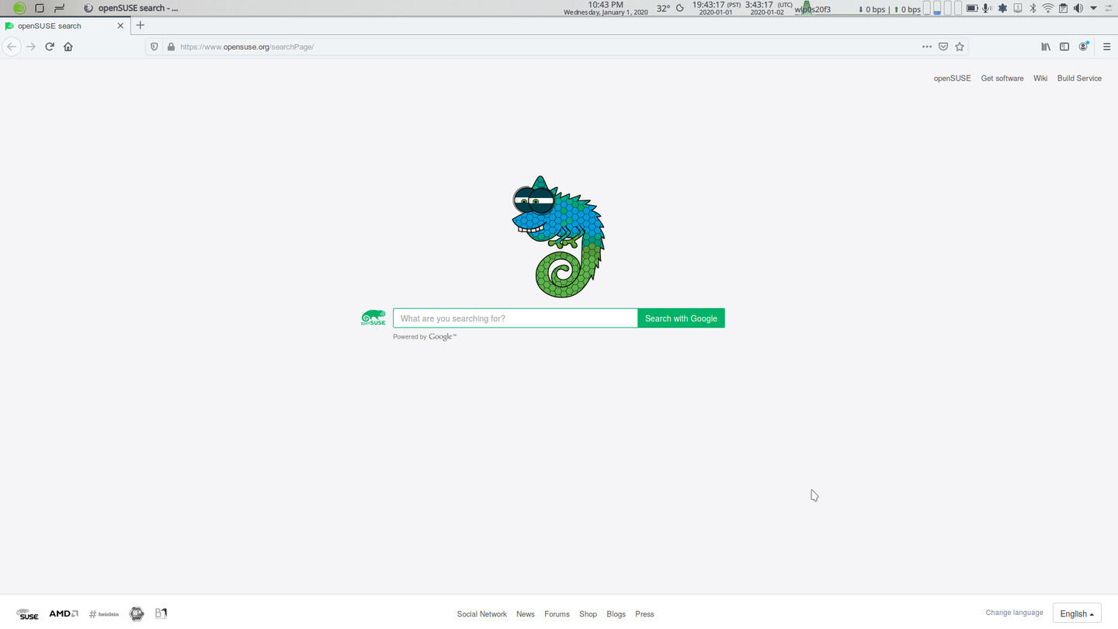Click the chameleon mascot image
1118x629 pixels.
pos(558,236)
